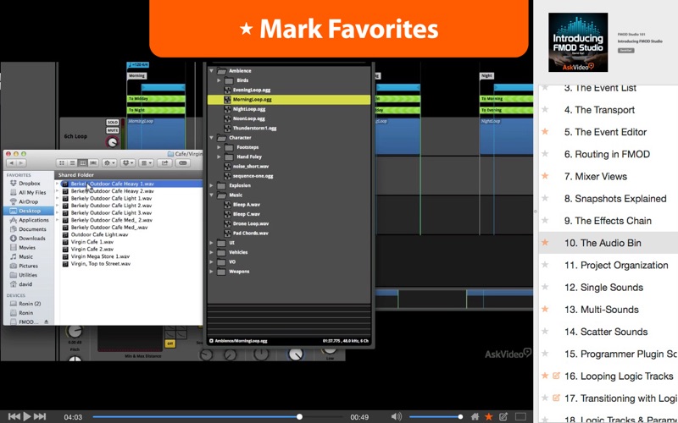Click the Introducing FMOD Studio course thumbnail
The height and width of the screenshot is (423, 678).
tap(578, 42)
